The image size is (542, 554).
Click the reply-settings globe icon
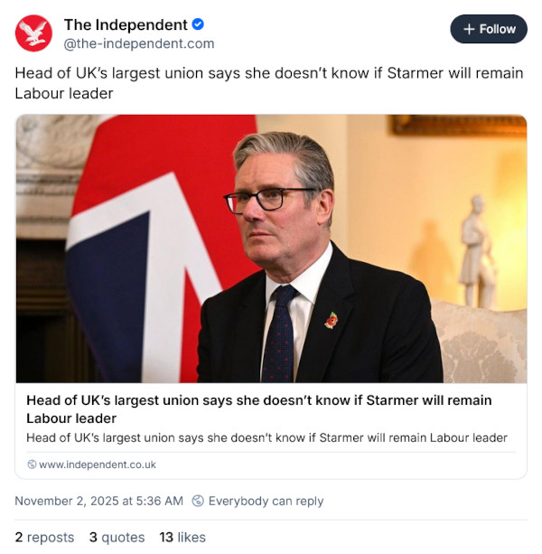point(198,501)
